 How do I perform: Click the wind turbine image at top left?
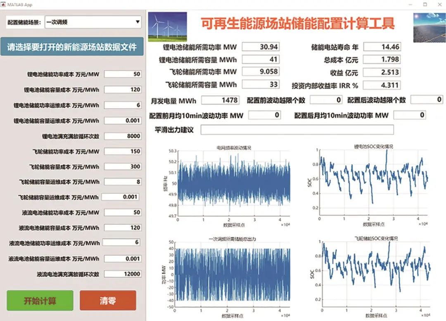click(167, 27)
